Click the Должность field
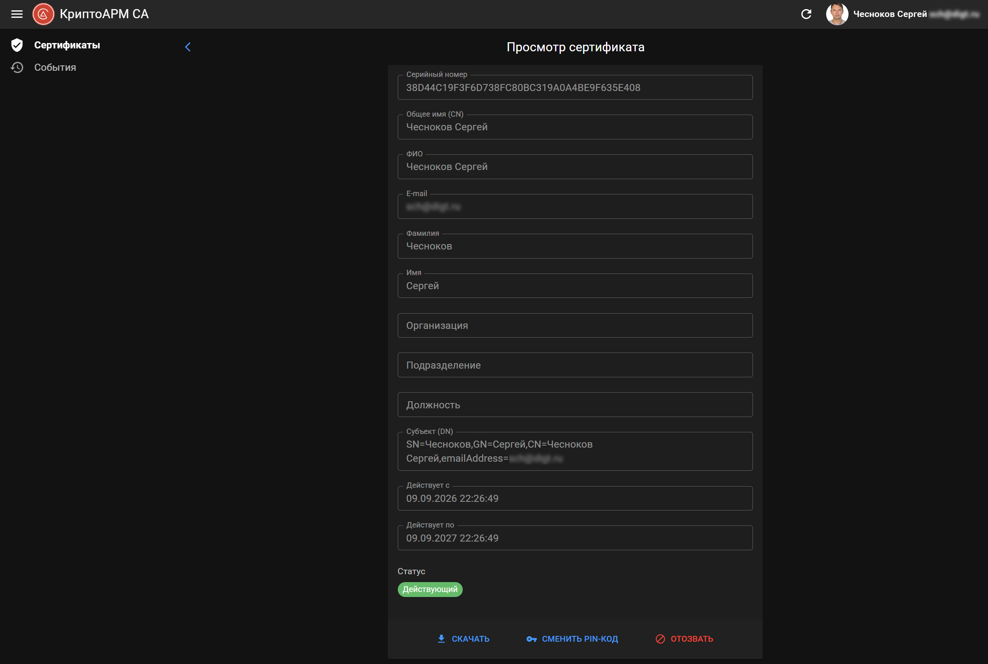The width and height of the screenshot is (988, 664). tap(575, 405)
